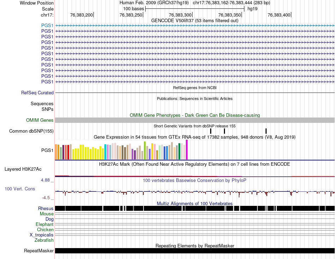Image resolution: width=335 pixels, height=259 pixels.
Task: Select the Elephant alignment label
Action: [44, 225]
